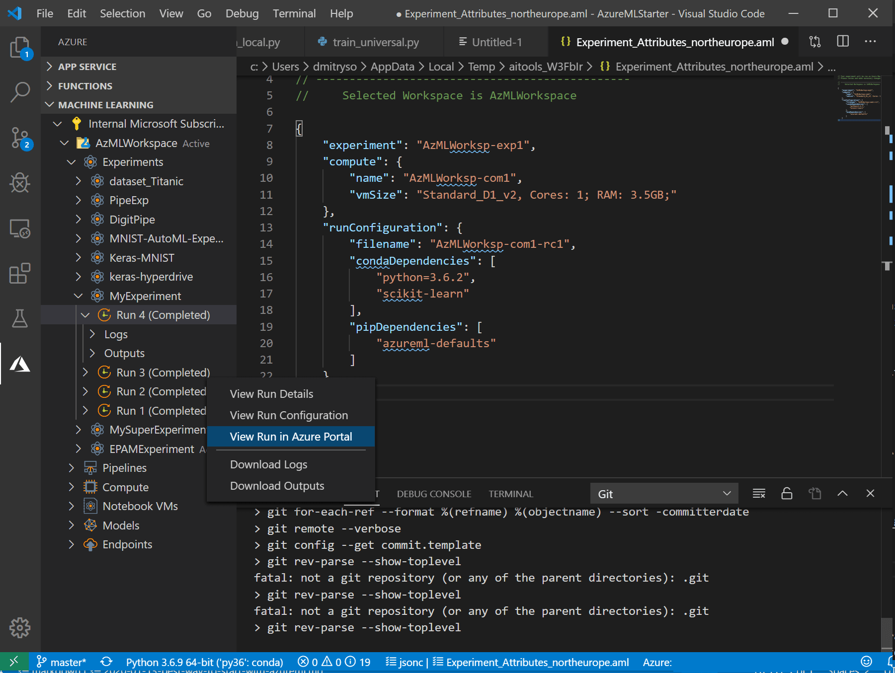Open the Remote Explorer view
895x673 pixels.
click(20, 228)
